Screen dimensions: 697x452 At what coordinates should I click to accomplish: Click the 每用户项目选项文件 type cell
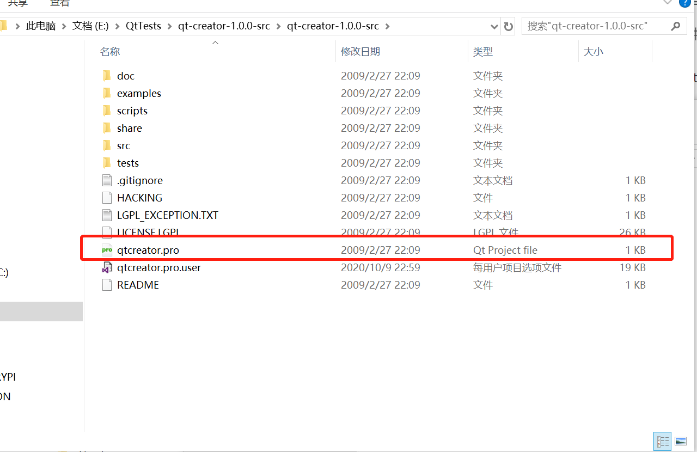tap(517, 267)
